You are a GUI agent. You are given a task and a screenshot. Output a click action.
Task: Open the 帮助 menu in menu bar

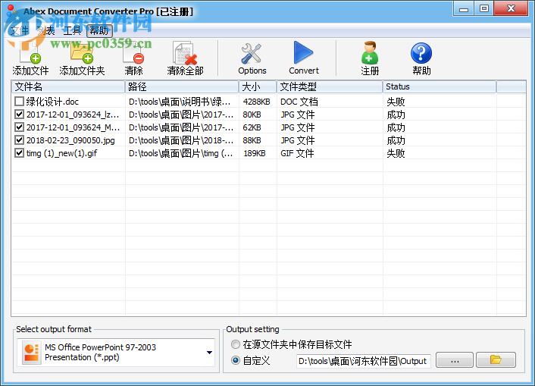pos(99,31)
